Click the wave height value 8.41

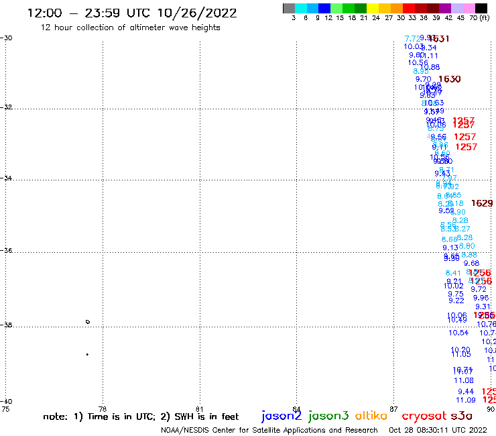coord(453,273)
